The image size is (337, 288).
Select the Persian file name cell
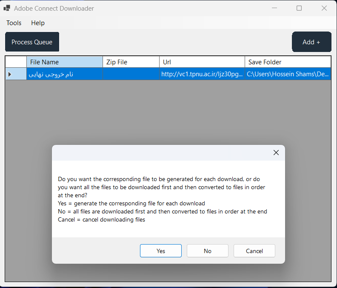tap(65, 74)
